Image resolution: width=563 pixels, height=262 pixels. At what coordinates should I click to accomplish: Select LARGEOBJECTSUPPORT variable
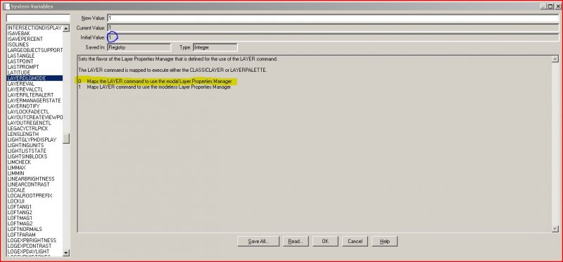[x=34, y=50]
